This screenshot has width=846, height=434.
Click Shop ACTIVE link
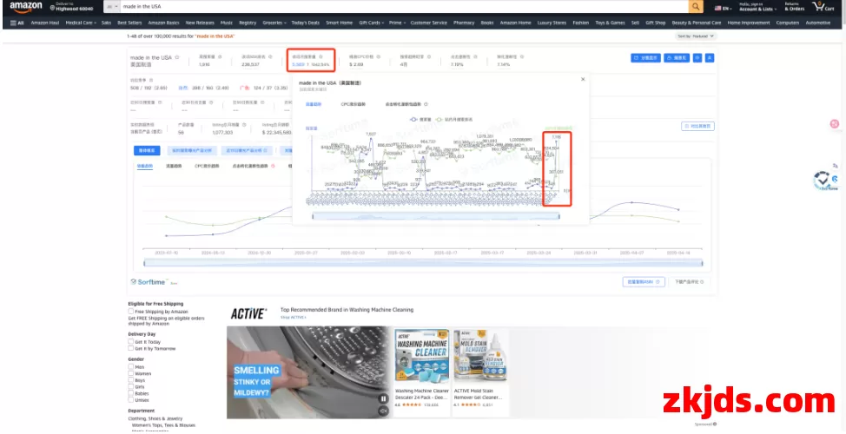[x=293, y=318]
